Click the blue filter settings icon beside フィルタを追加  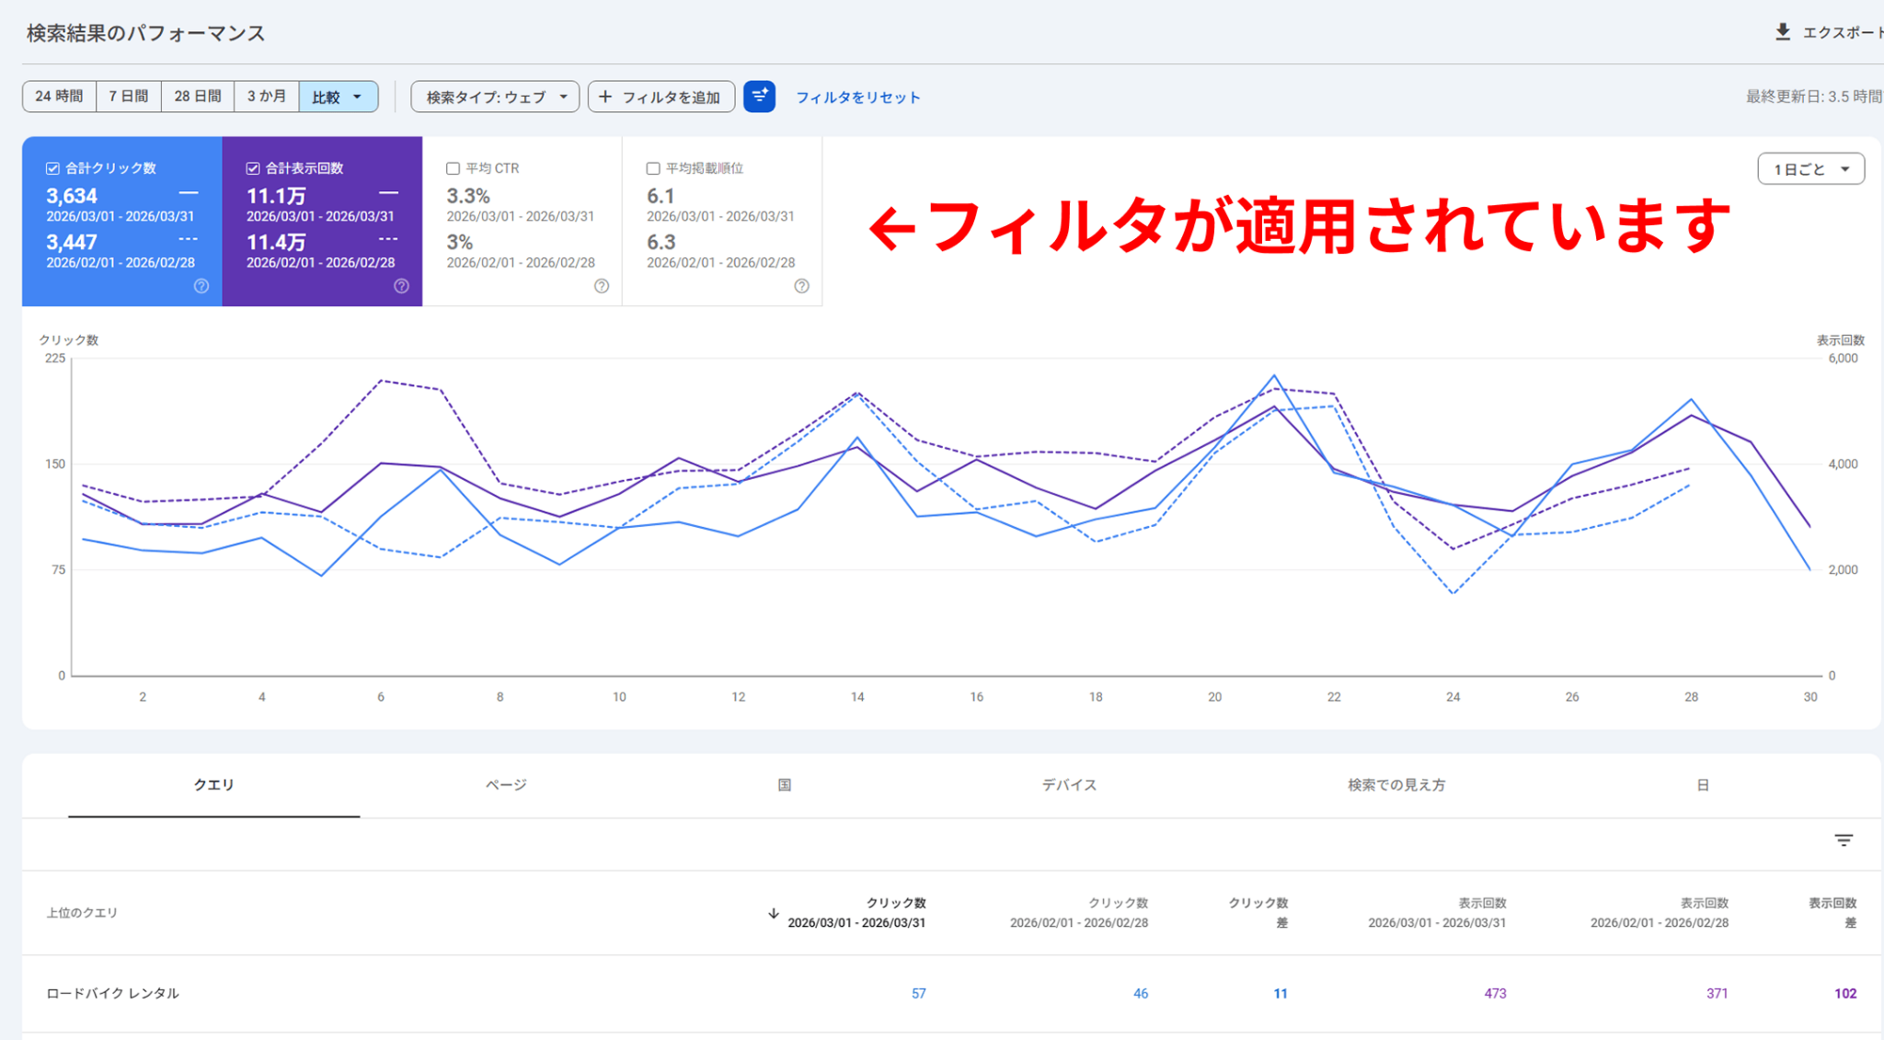pyautogui.click(x=760, y=97)
